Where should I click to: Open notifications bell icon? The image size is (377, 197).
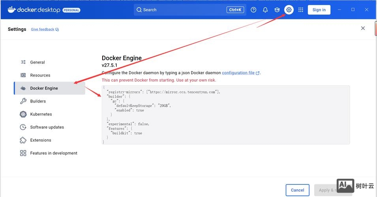coord(265,10)
